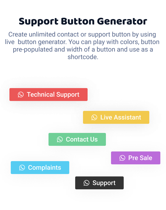Click the "Technical Support" label text

(x=53, y=95)
